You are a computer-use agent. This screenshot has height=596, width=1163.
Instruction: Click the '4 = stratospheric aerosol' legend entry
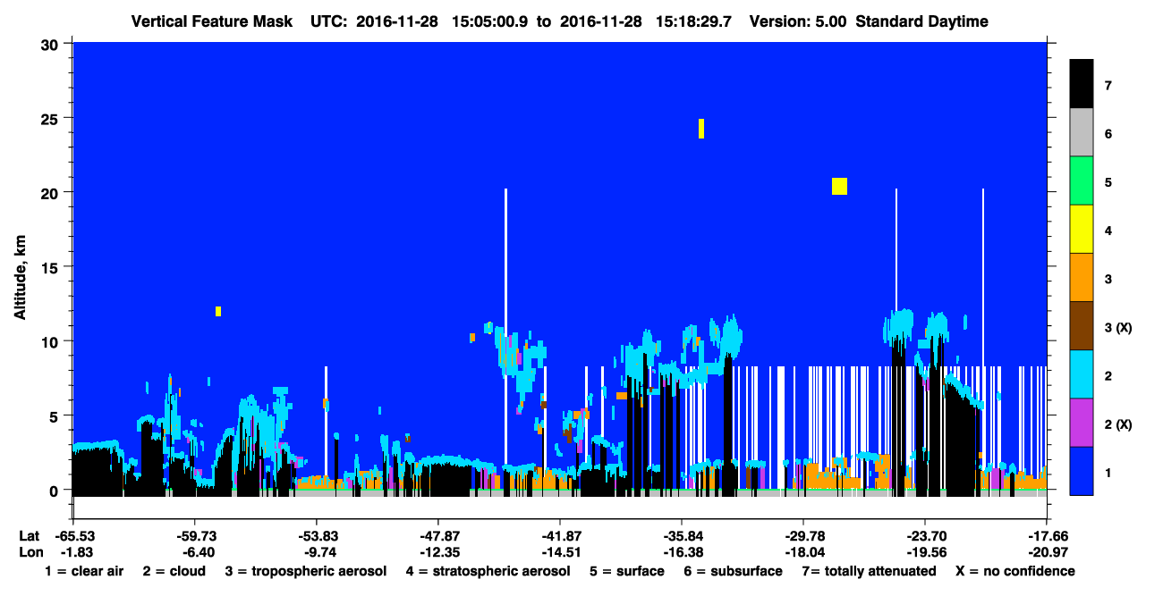(488, 571)
